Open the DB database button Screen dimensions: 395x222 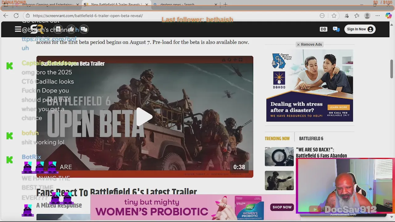323,29
